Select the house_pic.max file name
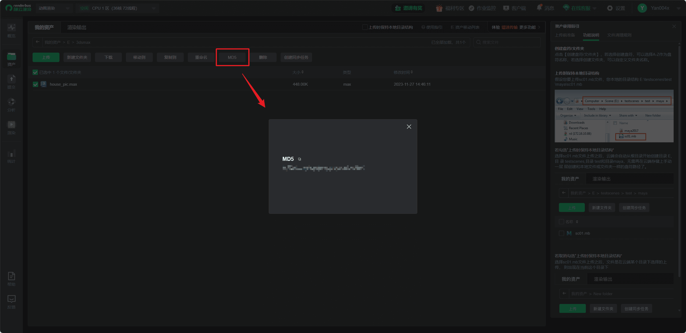The height and width of the screenshot is (333, 686). [63, 84]
